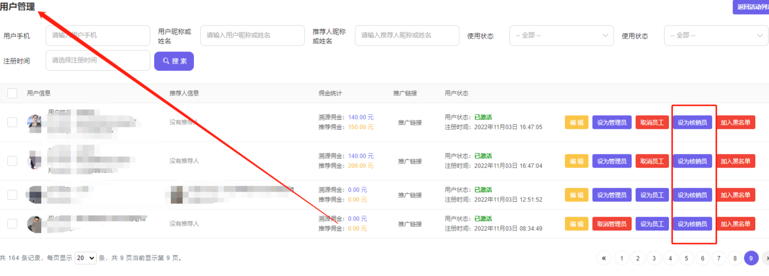This screenshot has width=769, height=276.
Task: Go to pagination page 6
Action: coord(703,258)
